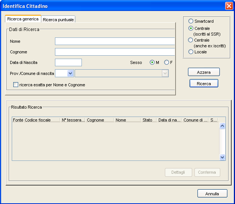Viewport: 235px width, 204px height.
Task: Switch to the Ricerca puntuale tab
Action: tap(58, 19)
